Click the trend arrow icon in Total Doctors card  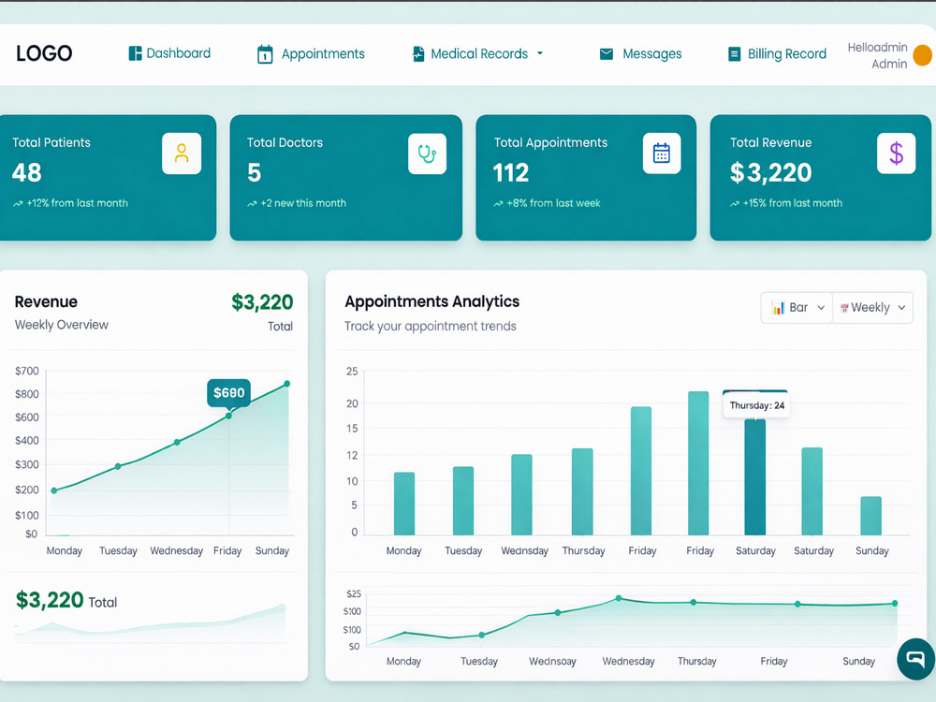(x=252, y=203)
